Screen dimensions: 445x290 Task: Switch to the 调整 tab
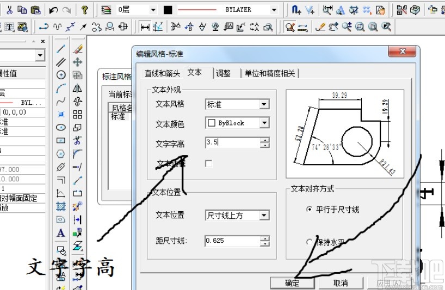(x=224, y=74)
